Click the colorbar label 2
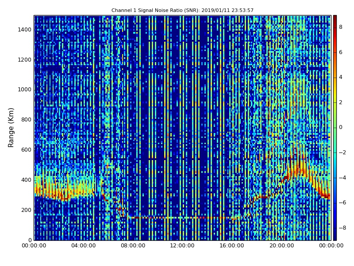Screen dimensions: 354x266 click(341, 102)
